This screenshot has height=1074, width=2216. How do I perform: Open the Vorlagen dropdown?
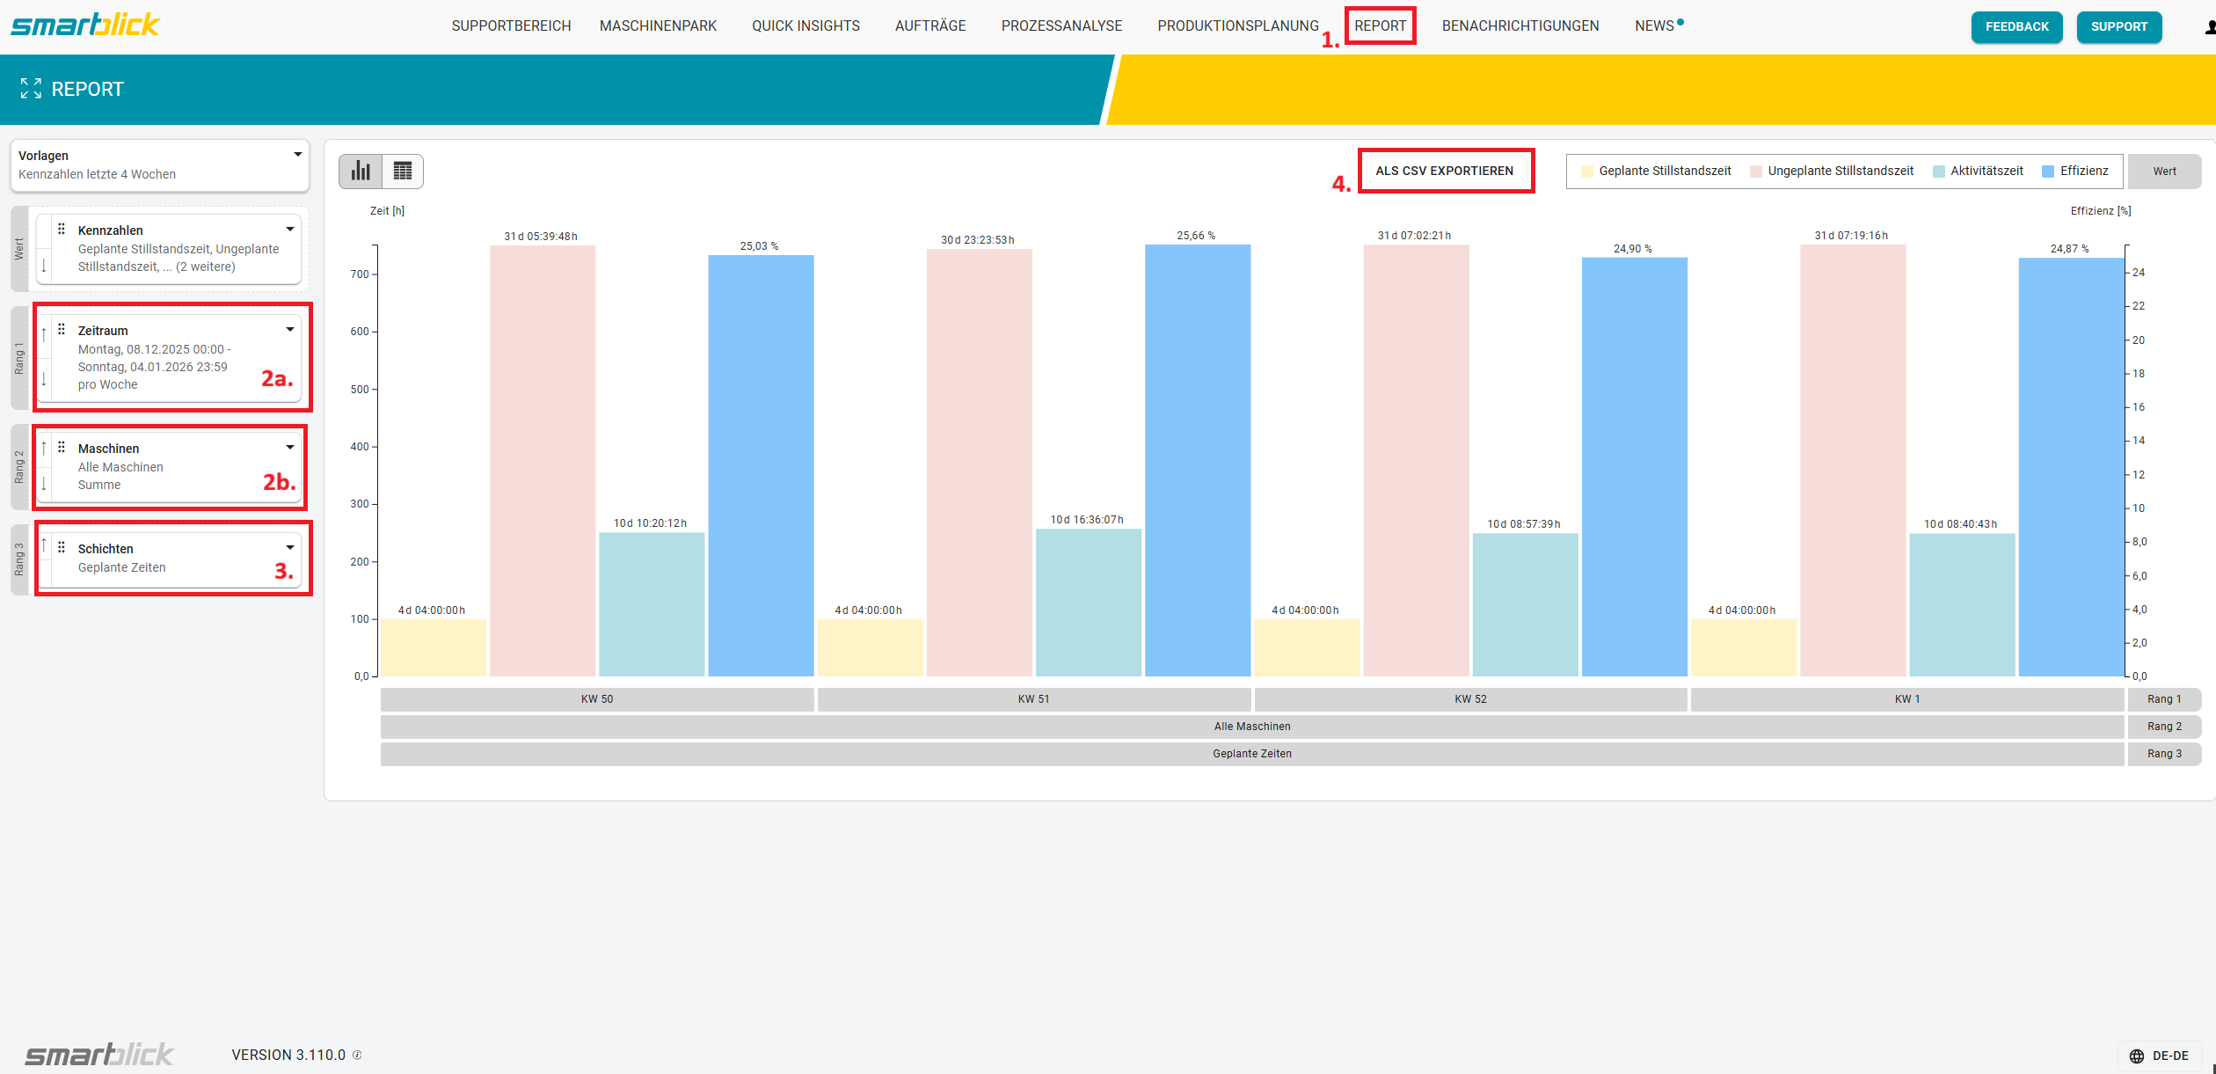click(x=297, y=155)
